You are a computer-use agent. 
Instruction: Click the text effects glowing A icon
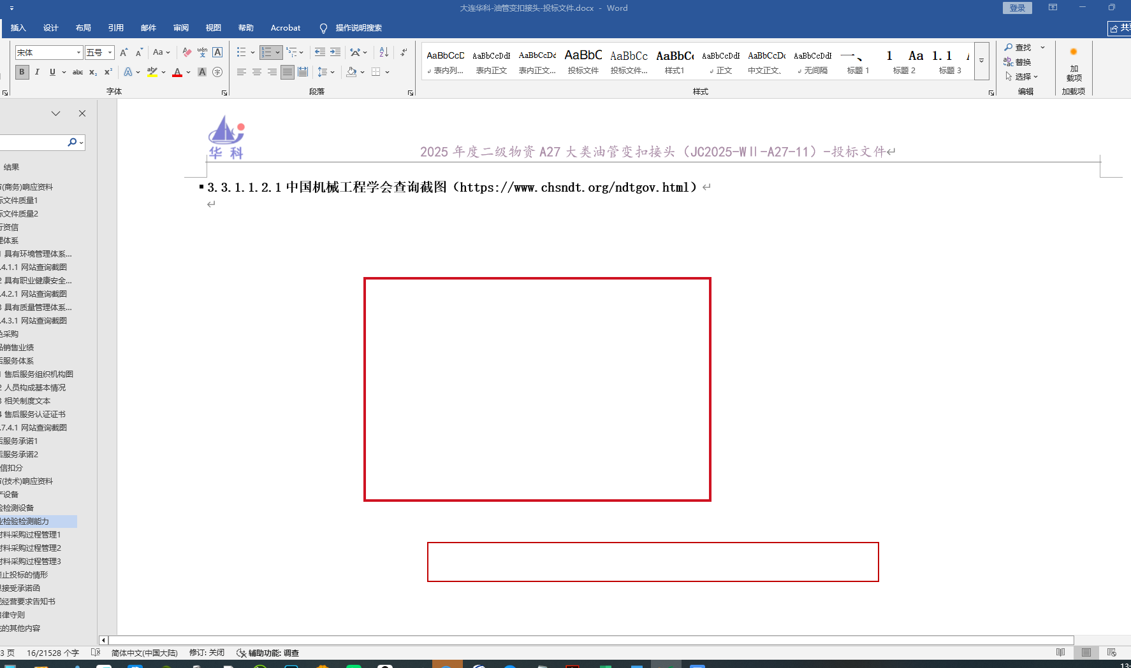(128, 72)
